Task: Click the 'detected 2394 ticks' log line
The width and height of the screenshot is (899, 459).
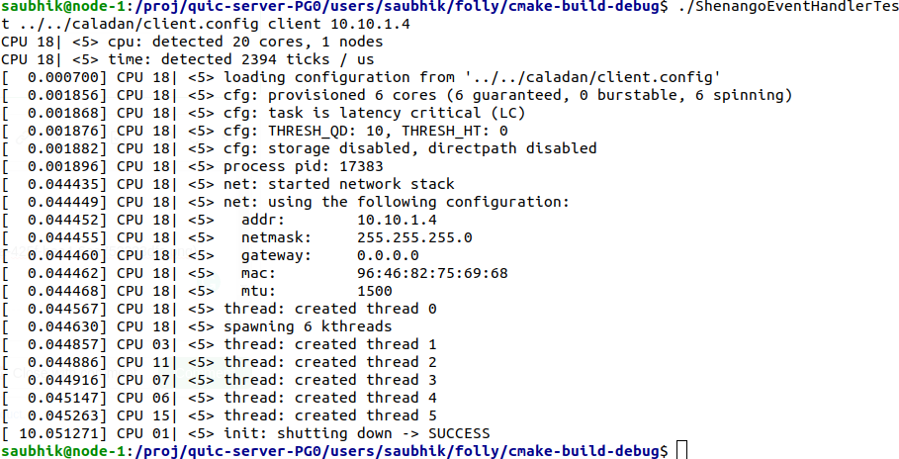Action: click(x=188, y=59)
